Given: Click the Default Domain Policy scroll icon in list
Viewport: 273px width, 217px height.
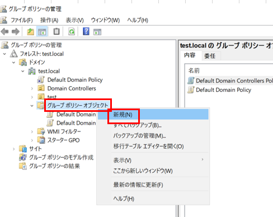Looking at the screenshot, I should pyautogui.click(x=191, y=89).
